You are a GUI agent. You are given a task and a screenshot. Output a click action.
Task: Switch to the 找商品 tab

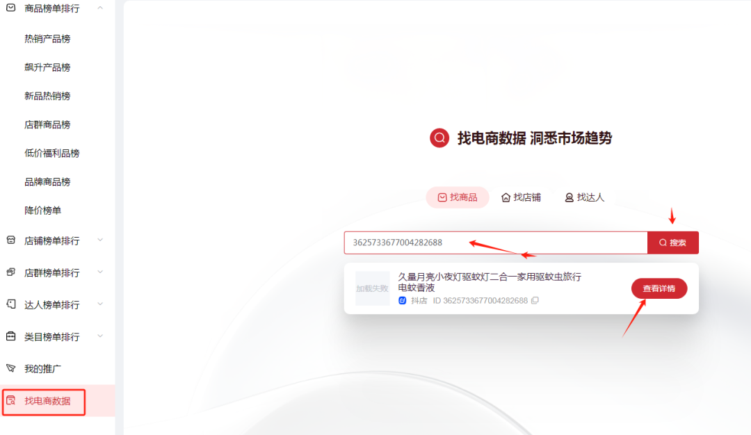pyautogui.click(x=458, y=197)
